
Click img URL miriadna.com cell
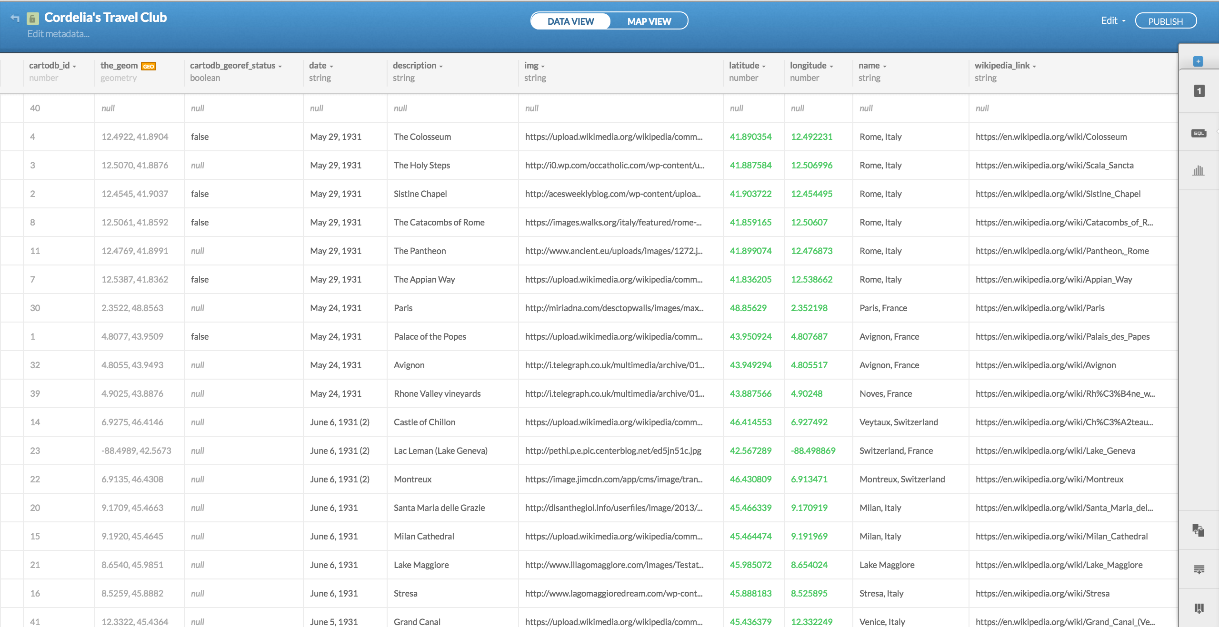click(620, 308)
